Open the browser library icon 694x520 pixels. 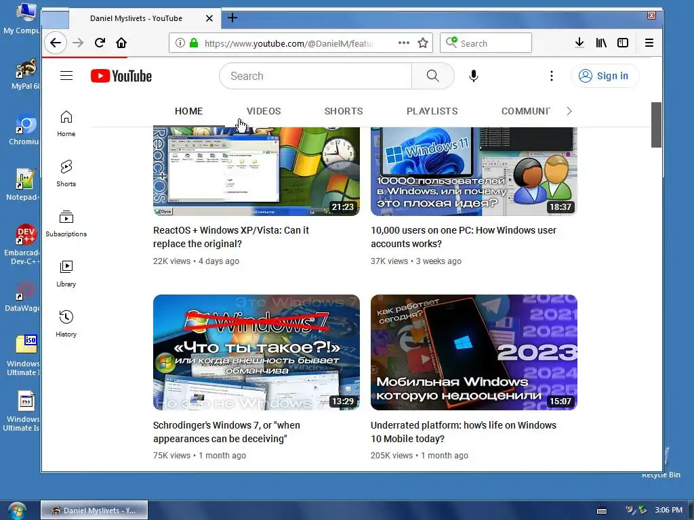pyautogui.click(x=601, y=43)
